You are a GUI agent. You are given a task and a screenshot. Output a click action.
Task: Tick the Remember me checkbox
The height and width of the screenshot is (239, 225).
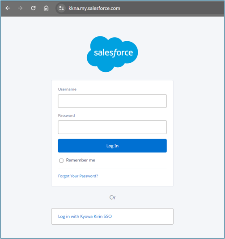point(61,161)
